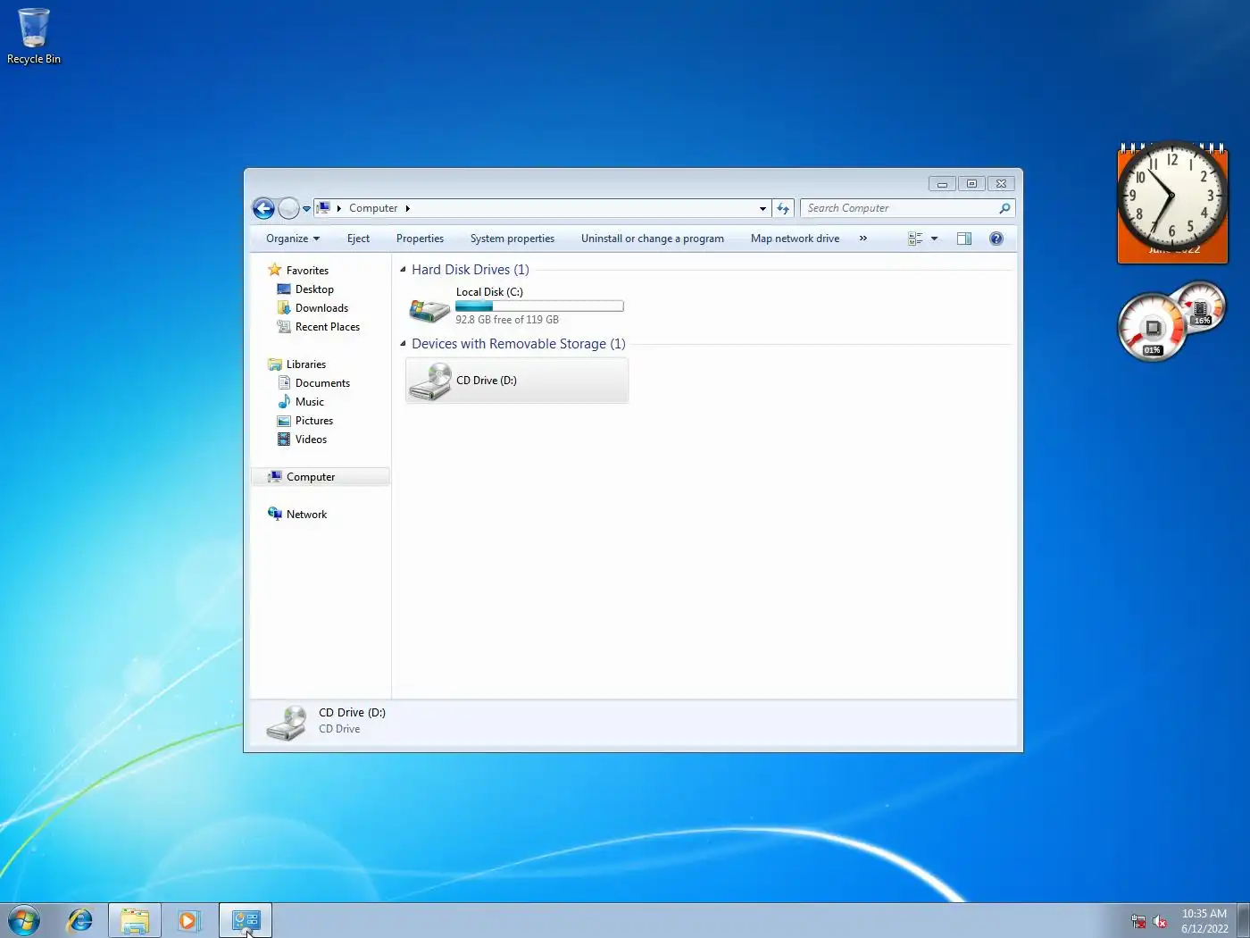Collapse the Hard Disk Drives group

[x=403, y=270]
